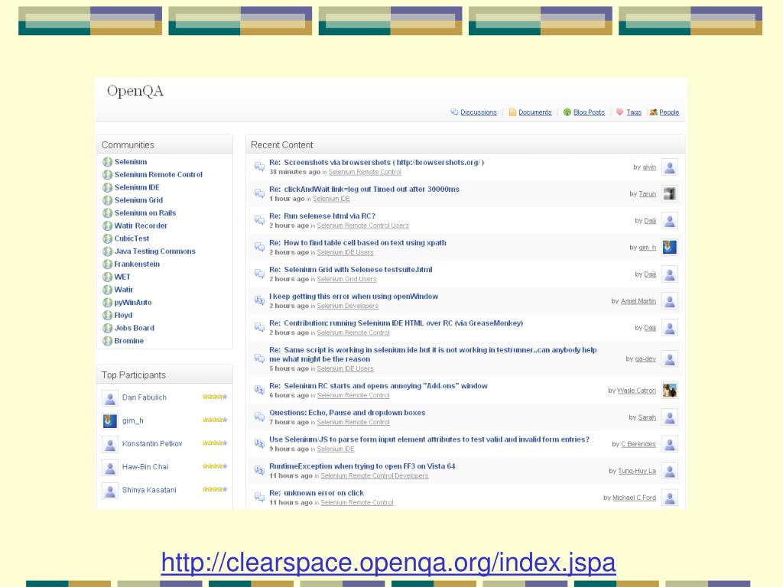
Task: Click Selenium Developers category link
Action: tap(348, 306)
